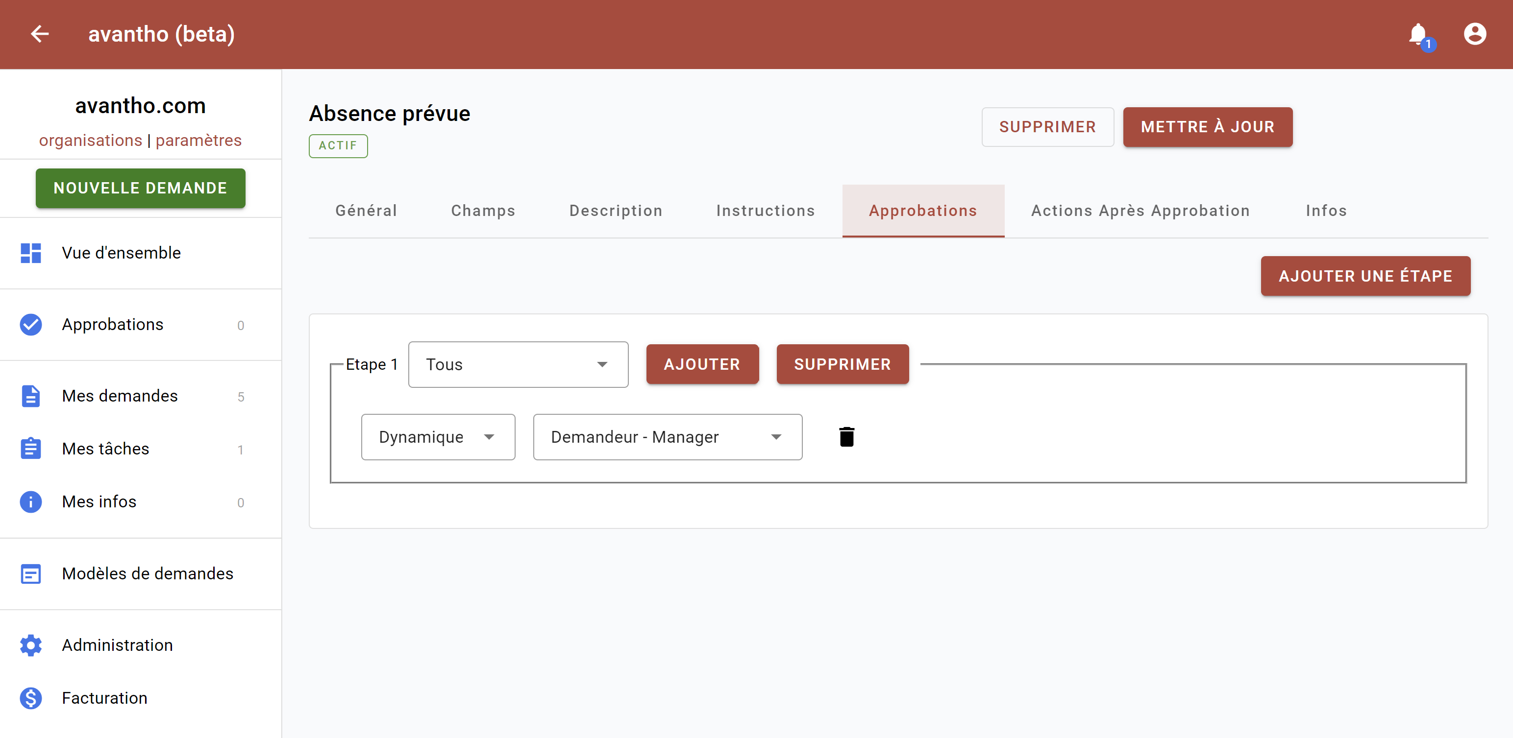The image size is (1513, 738).
Task: Click the NOUVELLE DEMANDE button
Action: coord(140,189)
